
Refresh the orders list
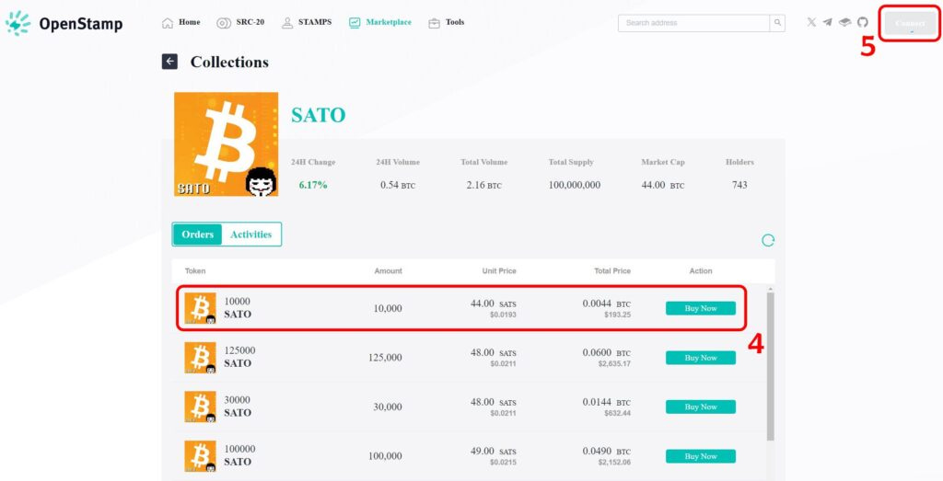tap(768, 240)
